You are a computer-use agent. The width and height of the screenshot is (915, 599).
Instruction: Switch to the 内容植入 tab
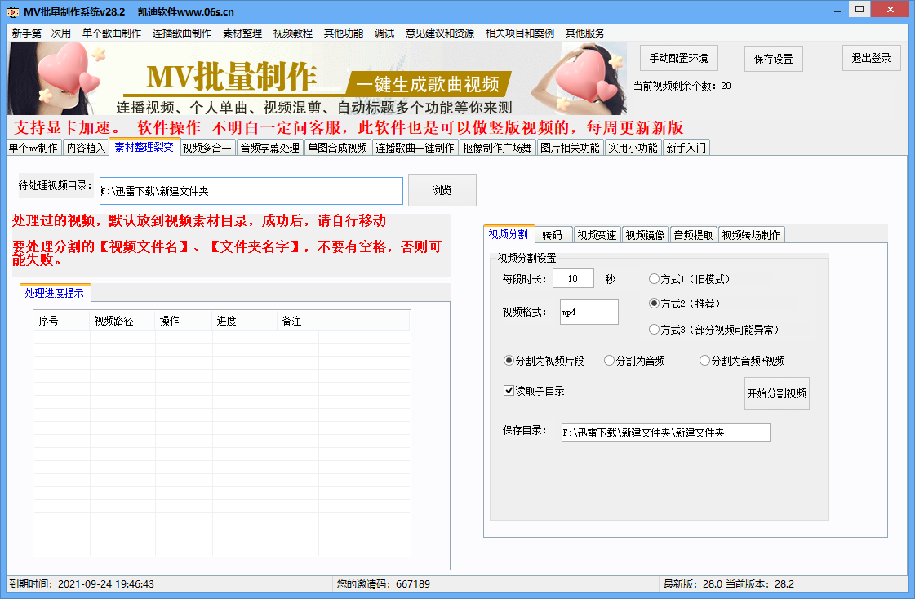(86, 148)
